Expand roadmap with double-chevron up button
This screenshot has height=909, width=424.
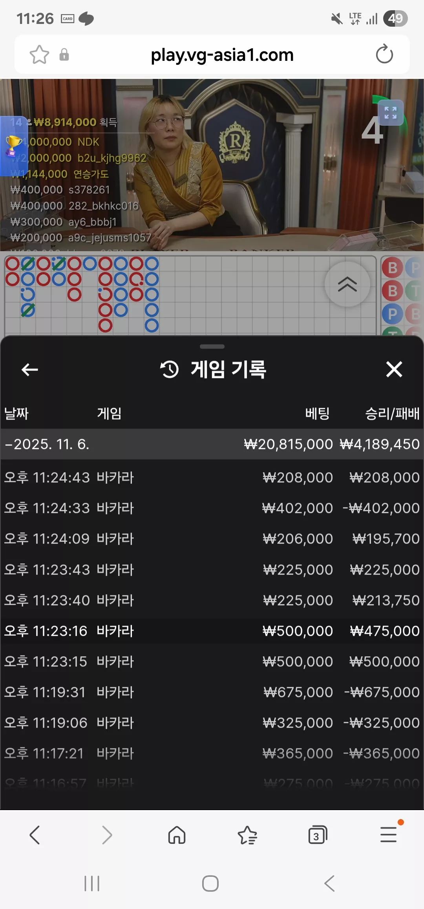click(347, 284)
